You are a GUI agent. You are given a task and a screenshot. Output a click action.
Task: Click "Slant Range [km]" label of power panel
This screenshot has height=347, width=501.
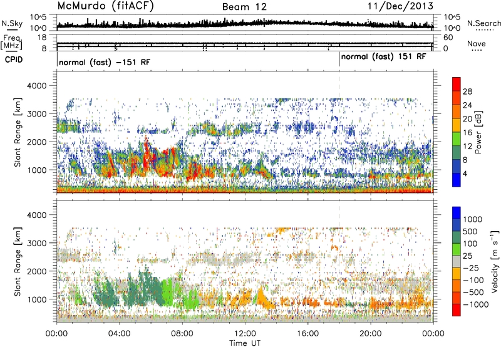pos(18,132)
